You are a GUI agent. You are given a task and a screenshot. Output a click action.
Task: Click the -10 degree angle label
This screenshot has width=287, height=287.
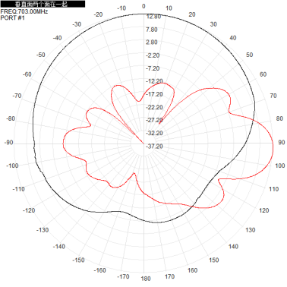(121, 8)
